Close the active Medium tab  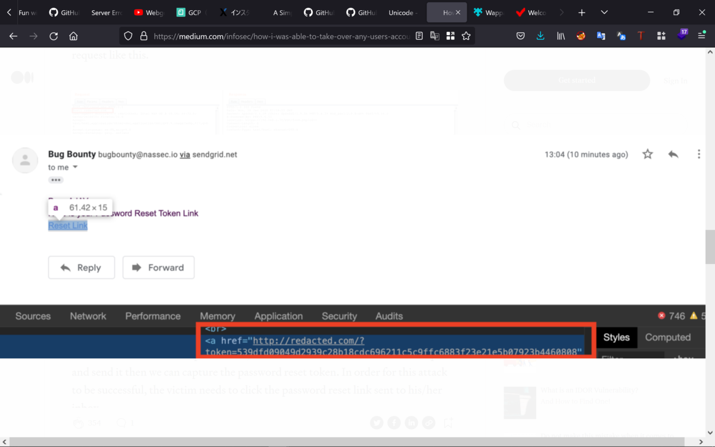tap(458, 13)
